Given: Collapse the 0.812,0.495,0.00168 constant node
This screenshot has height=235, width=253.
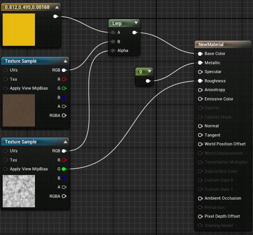Looking at the screenshot, I should coord(57,7).
